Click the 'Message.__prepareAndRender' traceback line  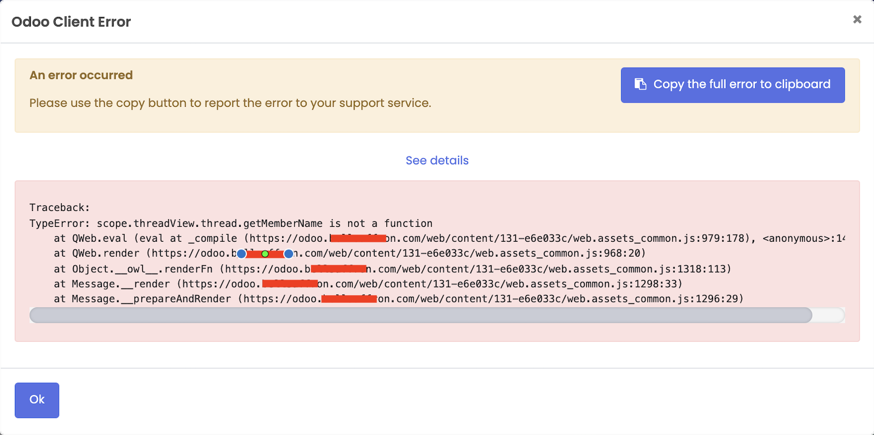point(398,299)
